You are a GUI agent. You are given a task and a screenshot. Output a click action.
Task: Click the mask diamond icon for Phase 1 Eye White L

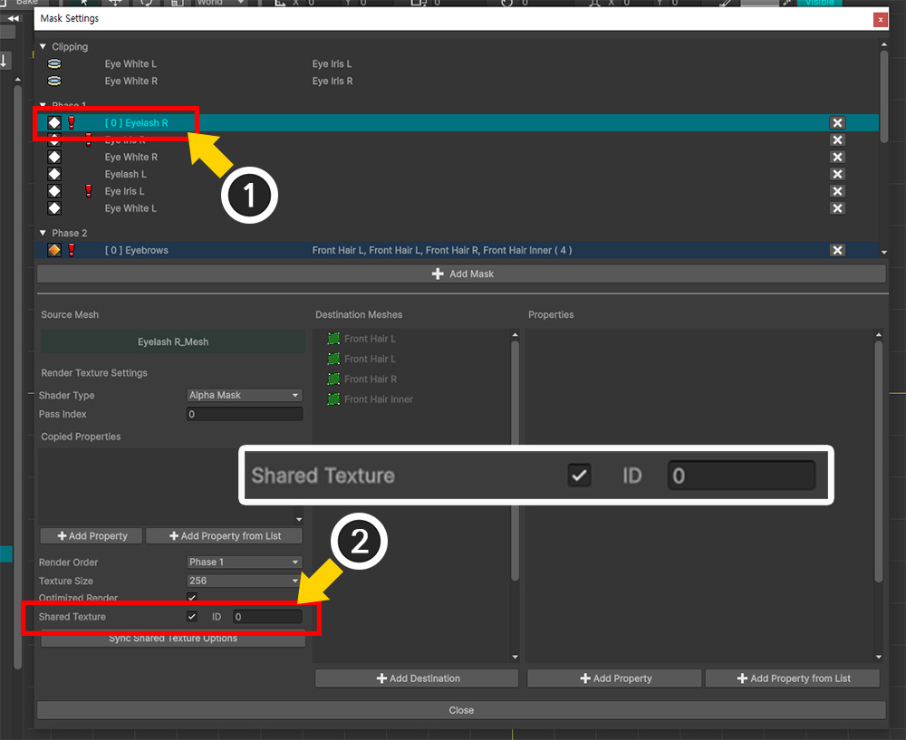(x=54, y=208)
